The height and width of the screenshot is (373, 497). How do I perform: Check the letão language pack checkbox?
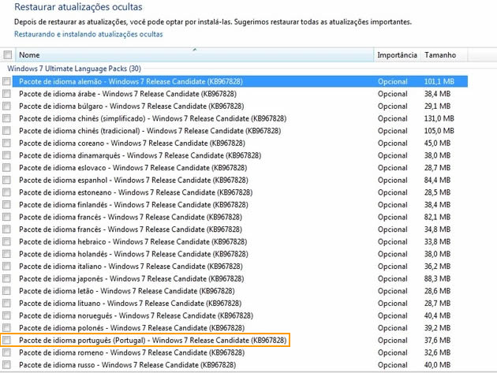6,291
